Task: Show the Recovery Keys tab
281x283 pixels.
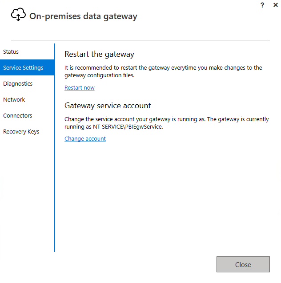Action: 21,132
